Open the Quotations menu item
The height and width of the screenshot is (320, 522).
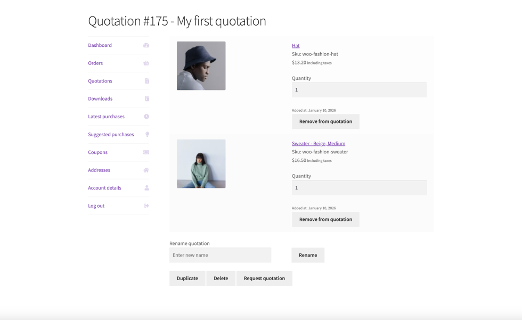[100, 81]
